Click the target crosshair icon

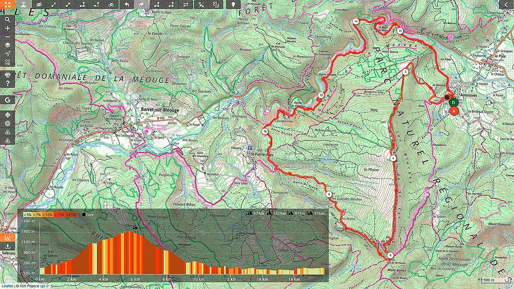(x=8, y=115)
